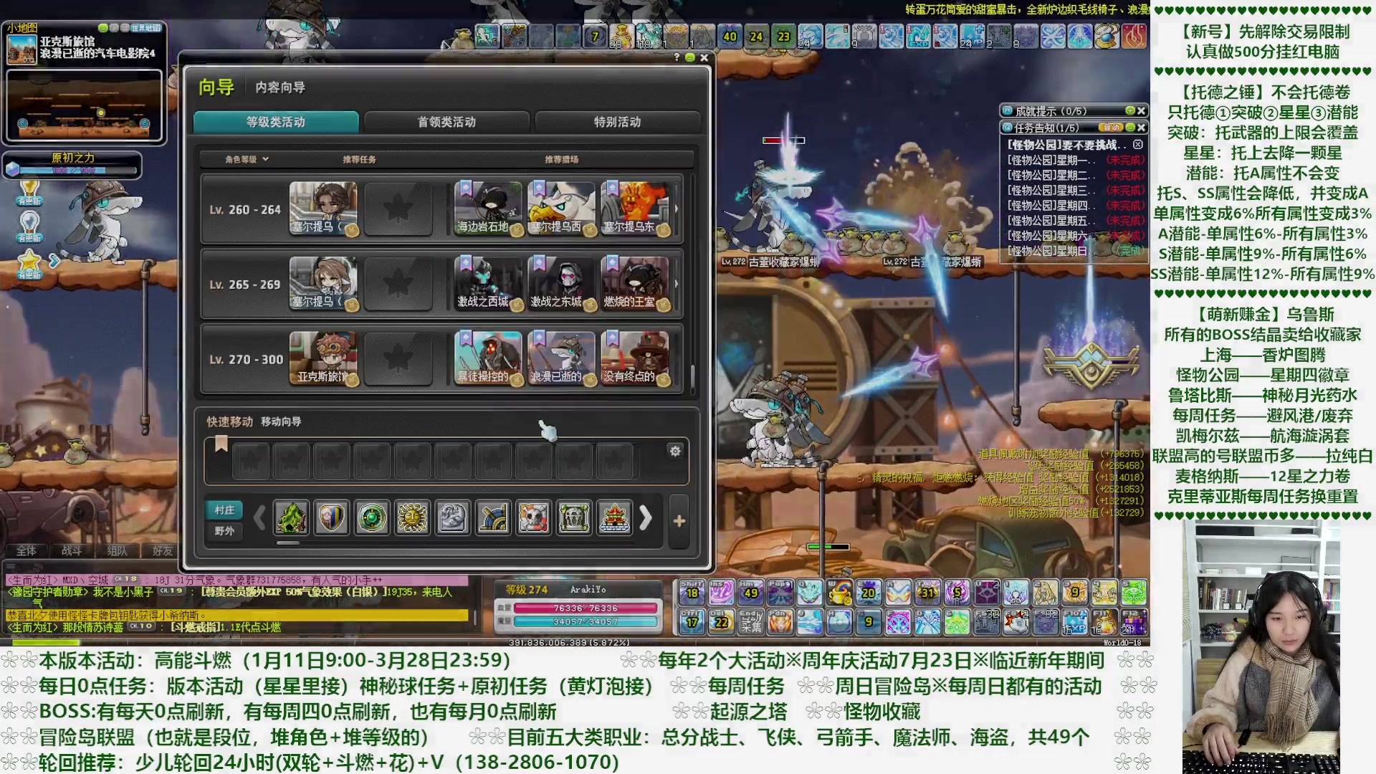Open 特别活动 tab
This screenshot has height=774, width=1376.
pos(617,122)
